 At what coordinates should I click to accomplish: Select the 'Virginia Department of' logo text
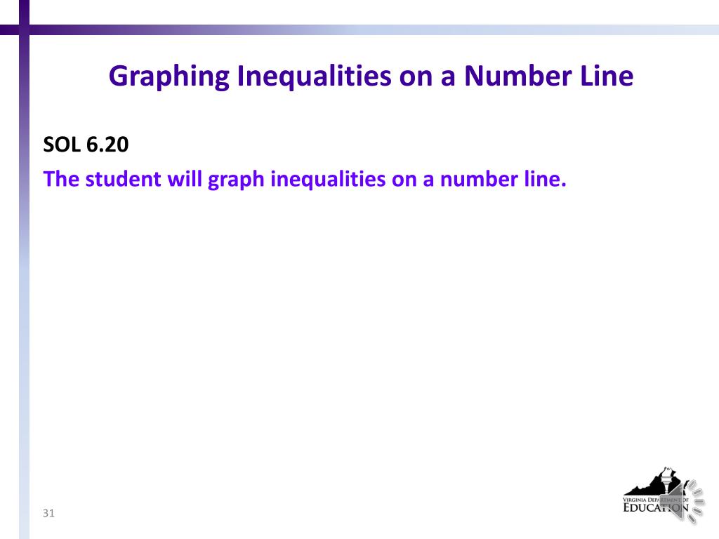click(x=655, y=500)
